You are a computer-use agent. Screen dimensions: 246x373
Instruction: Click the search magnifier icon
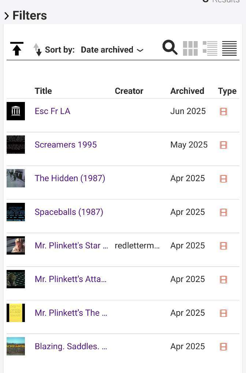pos(170,48)
